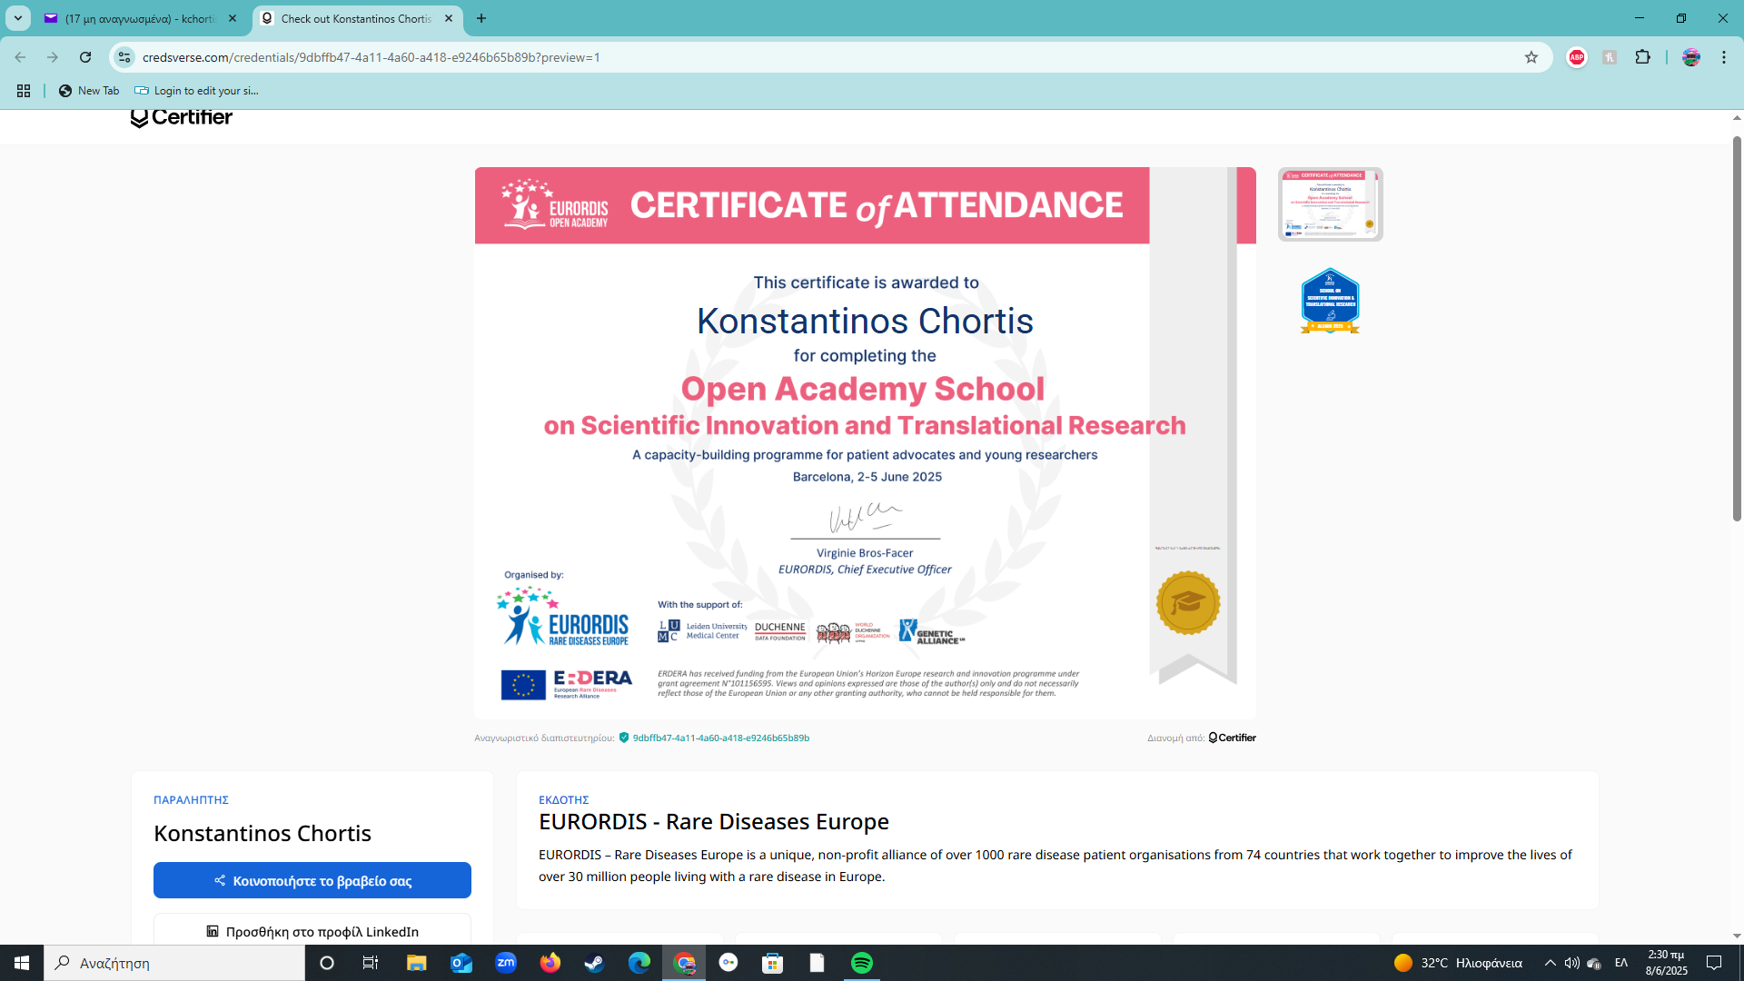
Task: Click the address bar URL
Action: point(371,57)
